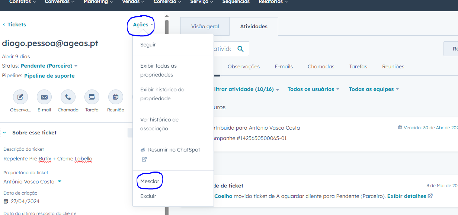Switch to the Visão geral tab
Image resolution: width=458 pixels, height=215 pixels.
tap(205, 26)
